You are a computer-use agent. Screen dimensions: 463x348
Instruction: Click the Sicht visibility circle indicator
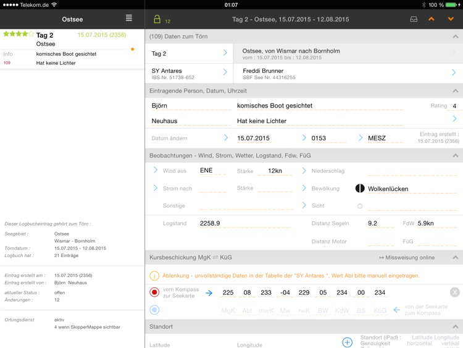(360, 206)
